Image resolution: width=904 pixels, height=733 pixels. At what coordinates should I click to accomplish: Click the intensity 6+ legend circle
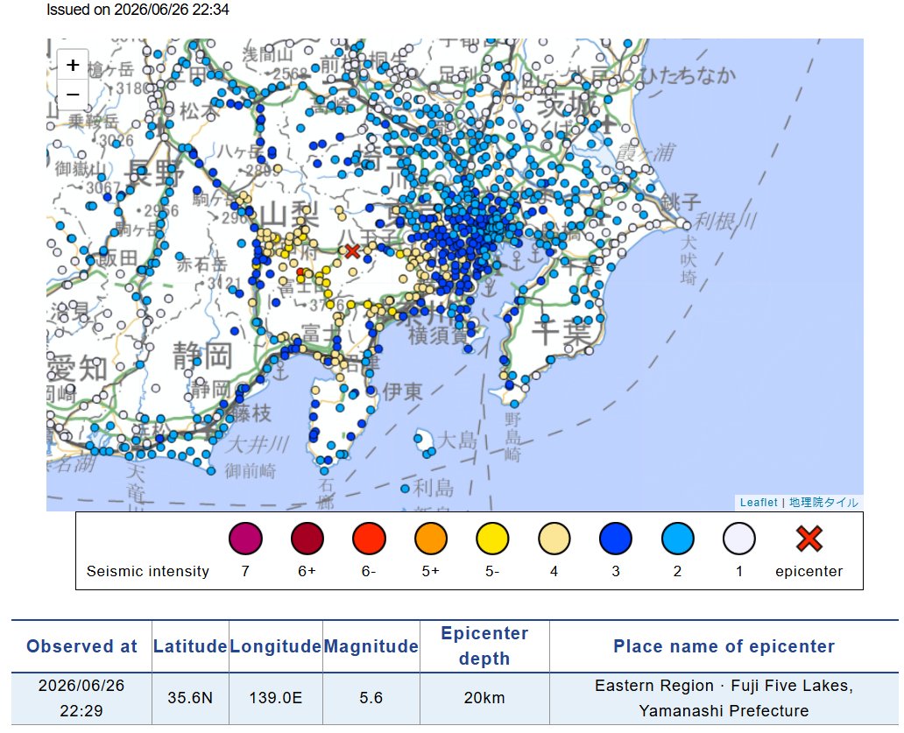point(307,539)
